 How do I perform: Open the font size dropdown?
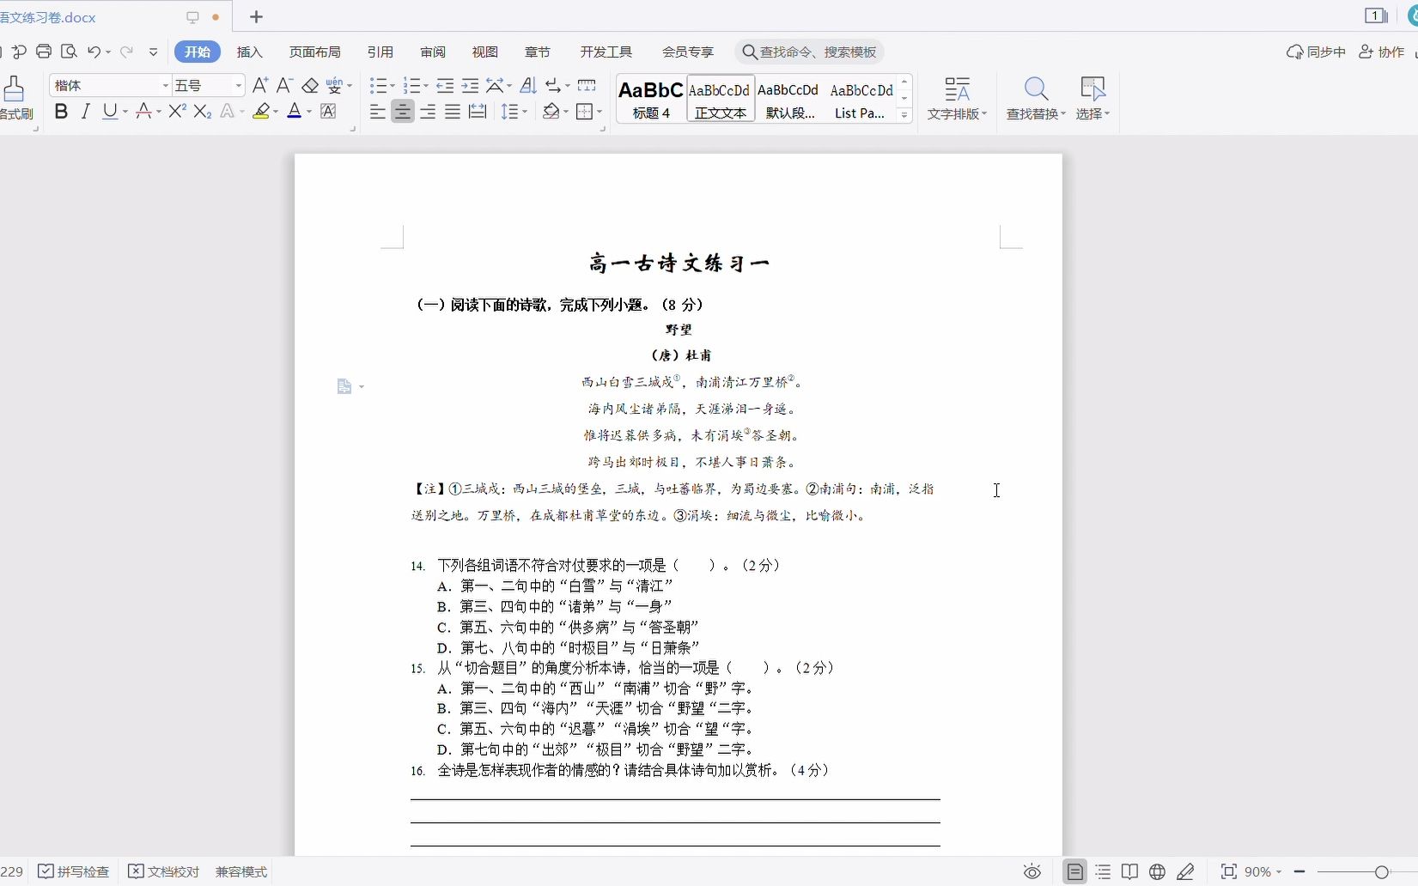[x=237, y=85]
